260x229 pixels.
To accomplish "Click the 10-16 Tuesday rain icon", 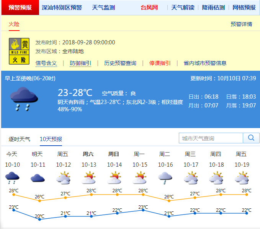I will pos(165,178).
